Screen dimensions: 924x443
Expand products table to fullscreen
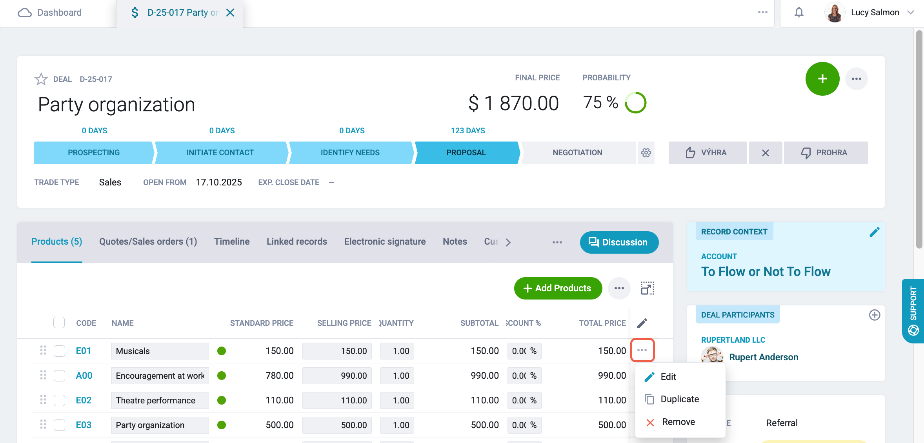tap(648, 288)
